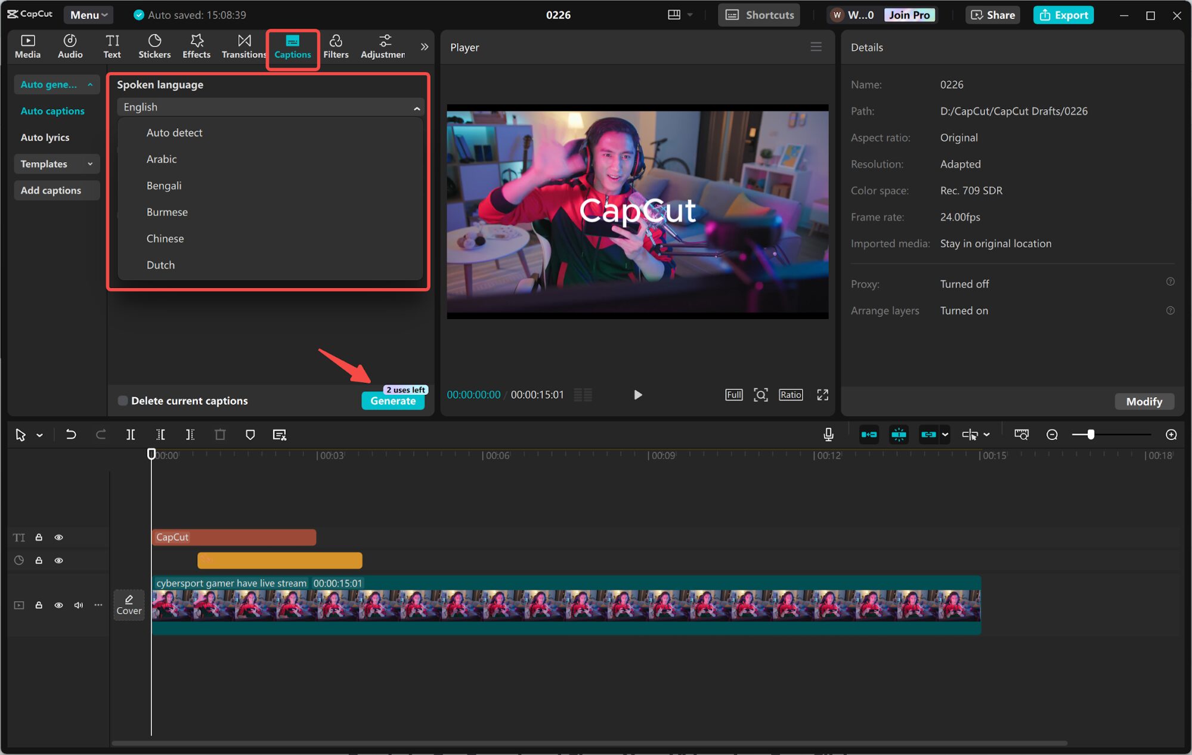Click the focus zoom preview icon
This screenshot has width=1192, height=755.
(761, 395)
